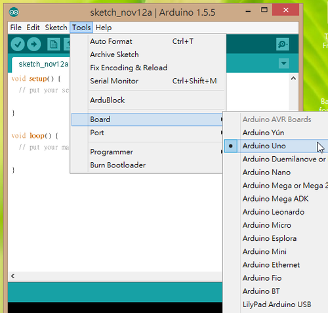Choose Arduino Ethernet in board list
The width and height of the screenshot is (328, 313).
click(276, 264)
